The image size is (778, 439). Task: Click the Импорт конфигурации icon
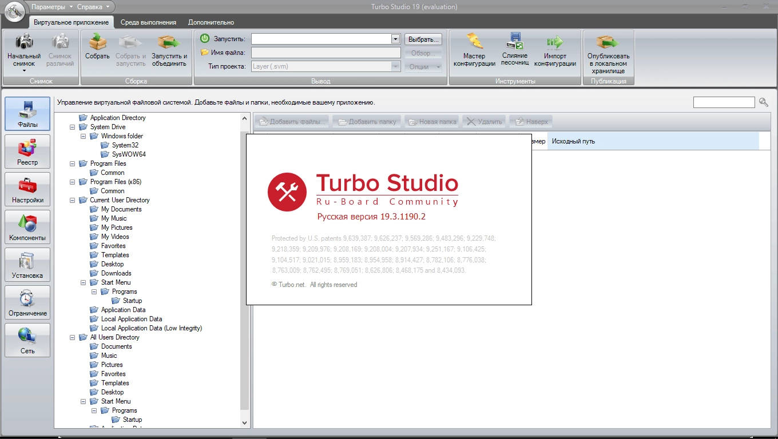[555, 41]
